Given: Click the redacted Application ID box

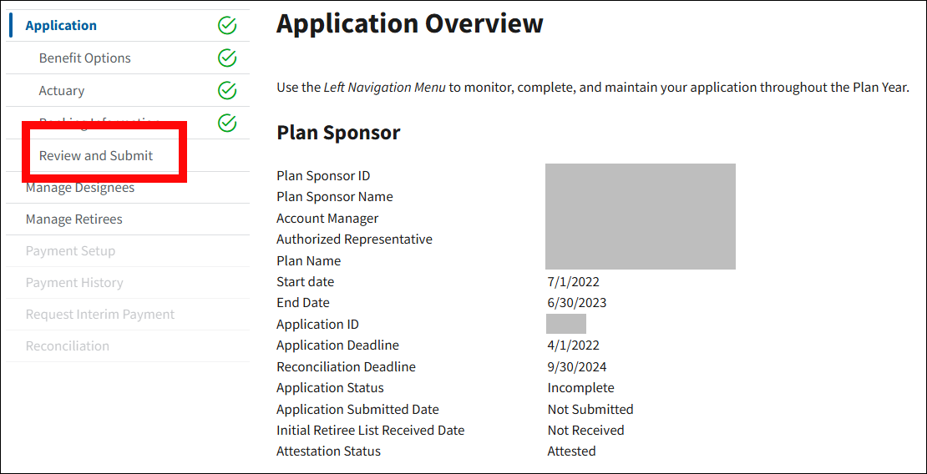Looking at the screenshot, I should 565,325.
